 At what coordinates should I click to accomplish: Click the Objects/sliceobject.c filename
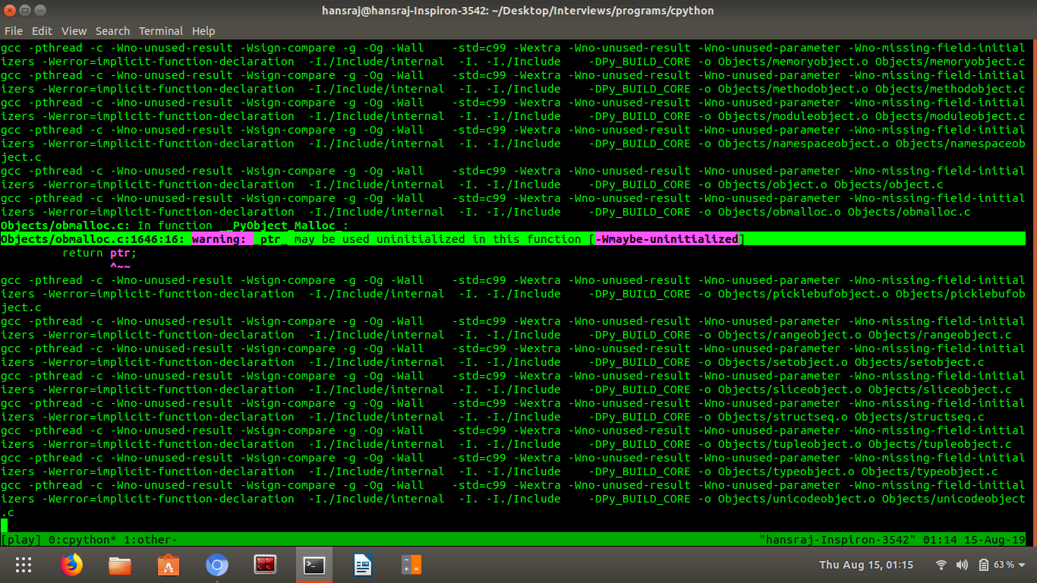click(x=940, y=389)
